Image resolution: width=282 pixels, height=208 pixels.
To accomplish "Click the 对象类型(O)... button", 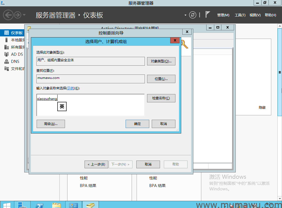I will coord(161,61).
